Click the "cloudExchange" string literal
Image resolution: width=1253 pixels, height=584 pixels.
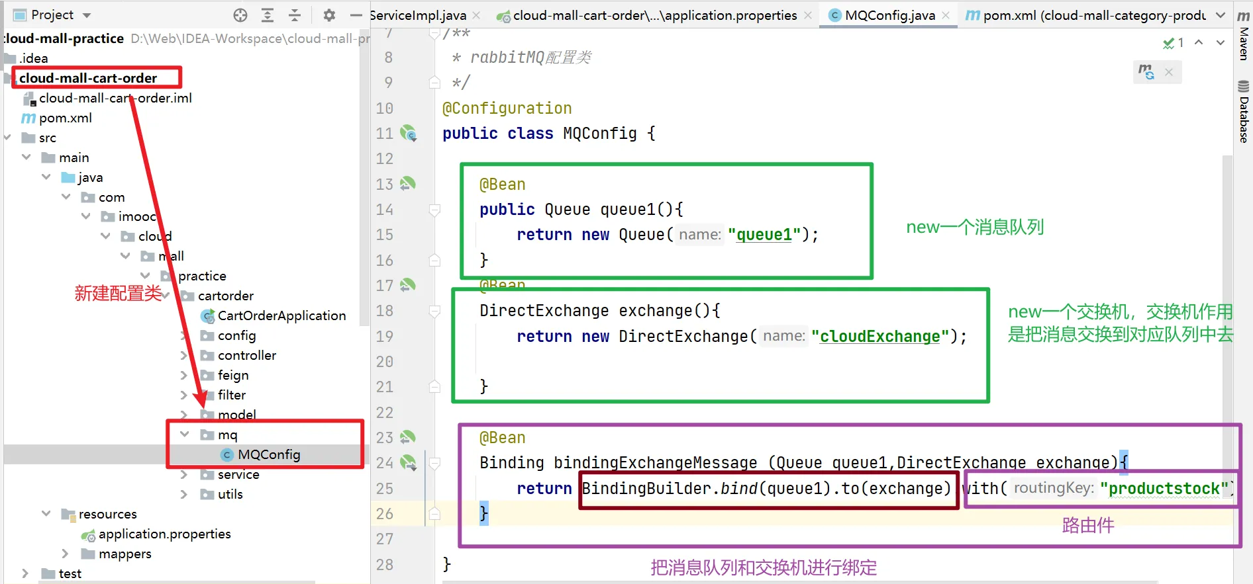(880, 337)
